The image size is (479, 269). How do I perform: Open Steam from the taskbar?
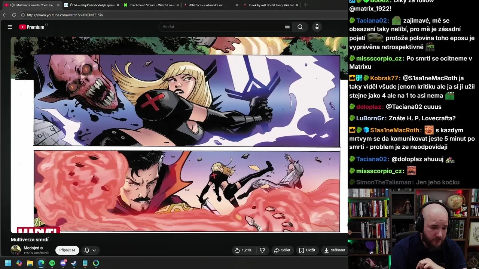click(x=74, y=263)
